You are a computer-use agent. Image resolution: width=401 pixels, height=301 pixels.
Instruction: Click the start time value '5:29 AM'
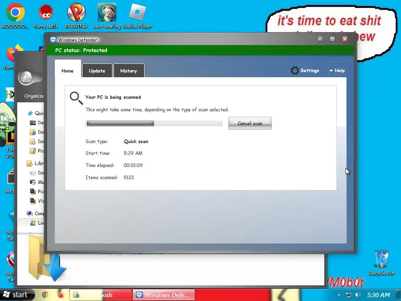[133, 153]
